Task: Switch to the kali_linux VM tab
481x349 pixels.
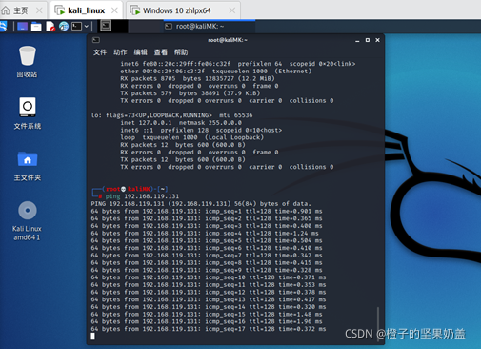Action: [86, 10]
